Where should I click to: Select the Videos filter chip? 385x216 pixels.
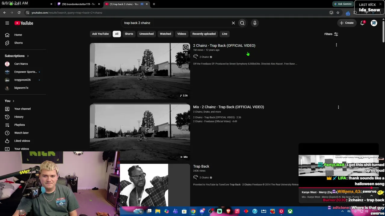click(x=182, y=34)
